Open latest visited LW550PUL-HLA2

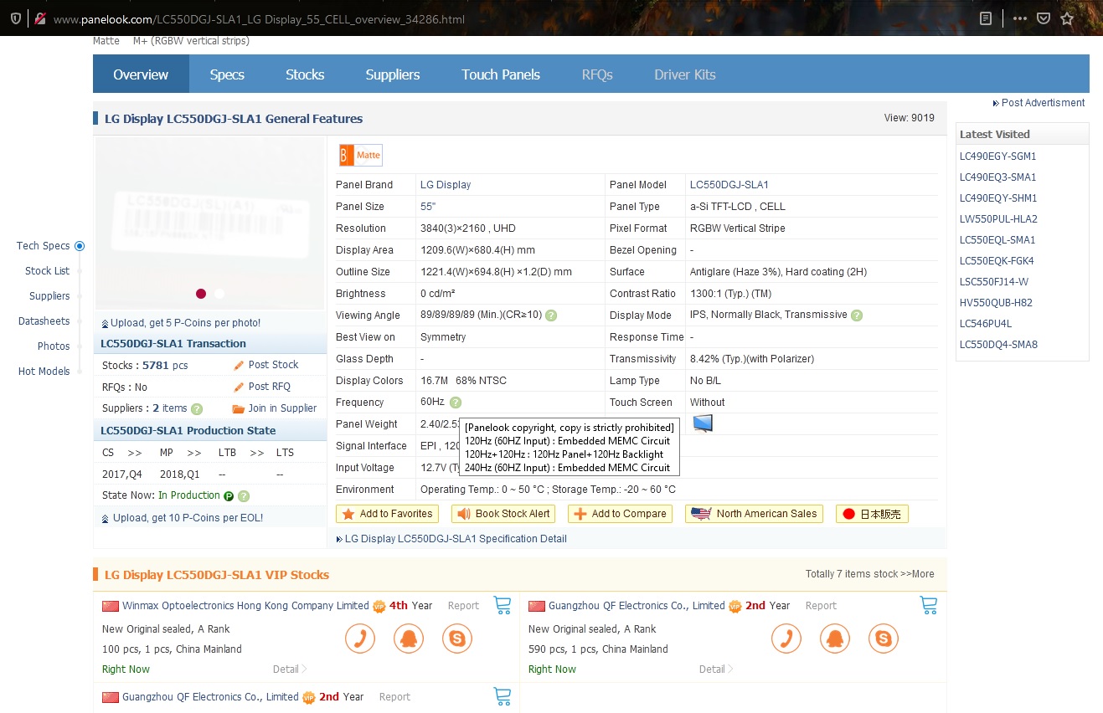click(x=998, y=219)
